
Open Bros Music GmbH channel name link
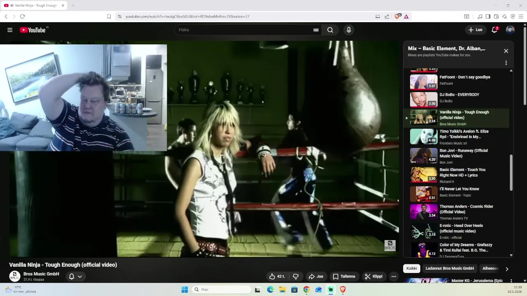pyautogui.click(x=41, y=274)
